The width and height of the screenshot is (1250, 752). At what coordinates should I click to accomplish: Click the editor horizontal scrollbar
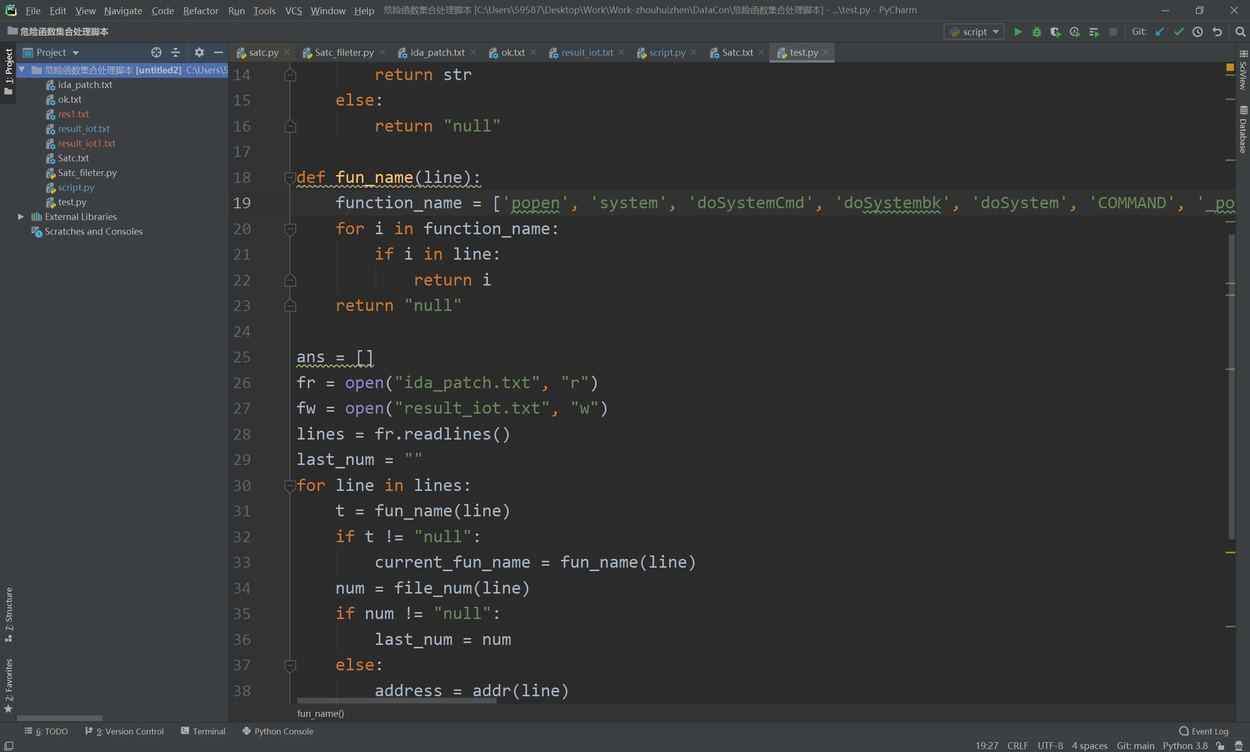pyautogui.click(x=396, y=700)
